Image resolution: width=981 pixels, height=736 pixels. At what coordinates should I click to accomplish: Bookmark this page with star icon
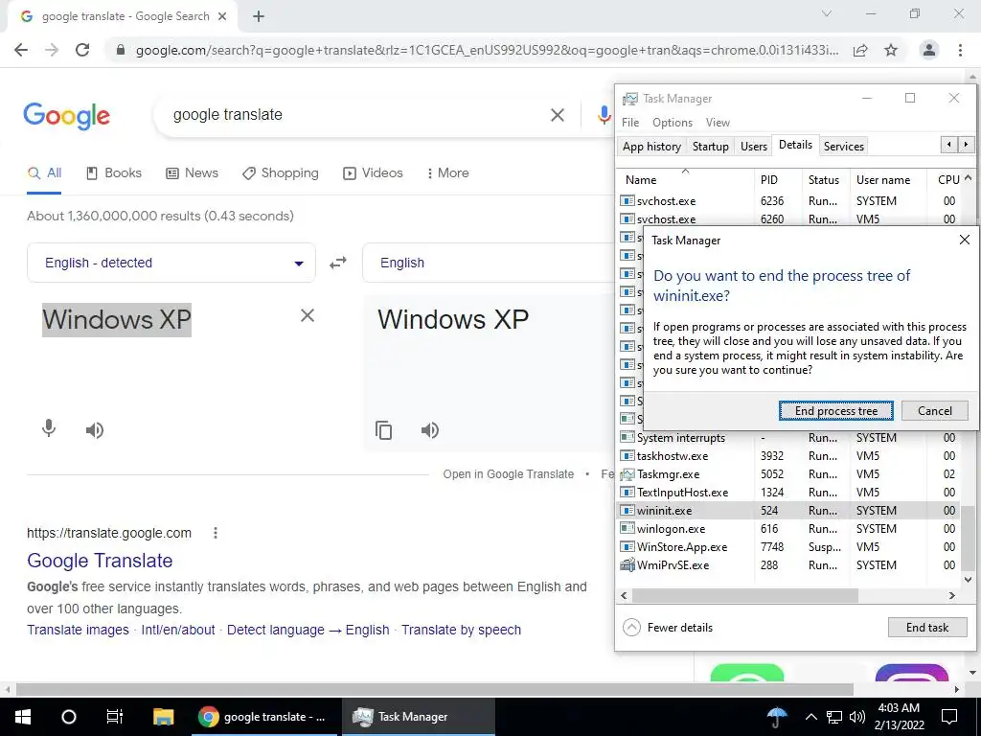coord(891,50)
